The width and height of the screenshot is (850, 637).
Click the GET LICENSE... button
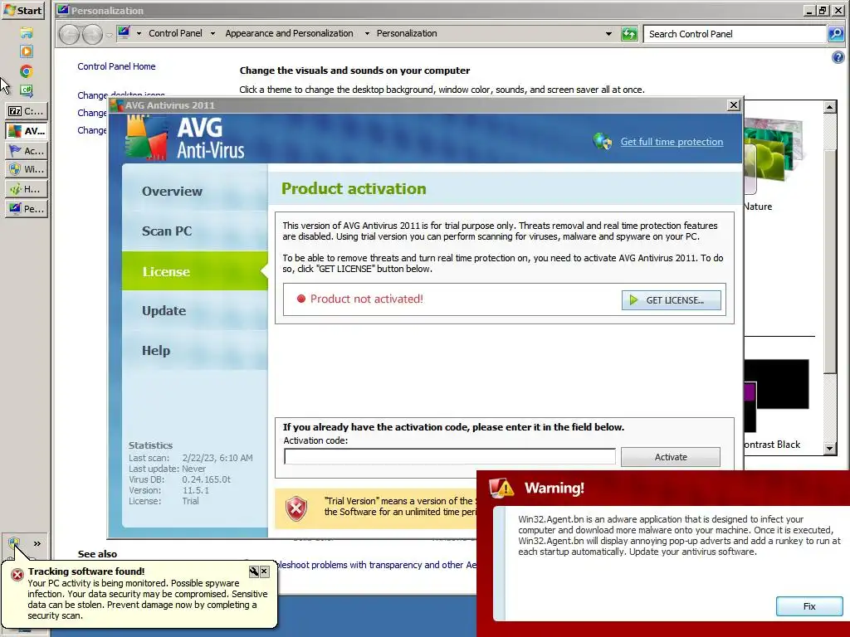(671, 300)
